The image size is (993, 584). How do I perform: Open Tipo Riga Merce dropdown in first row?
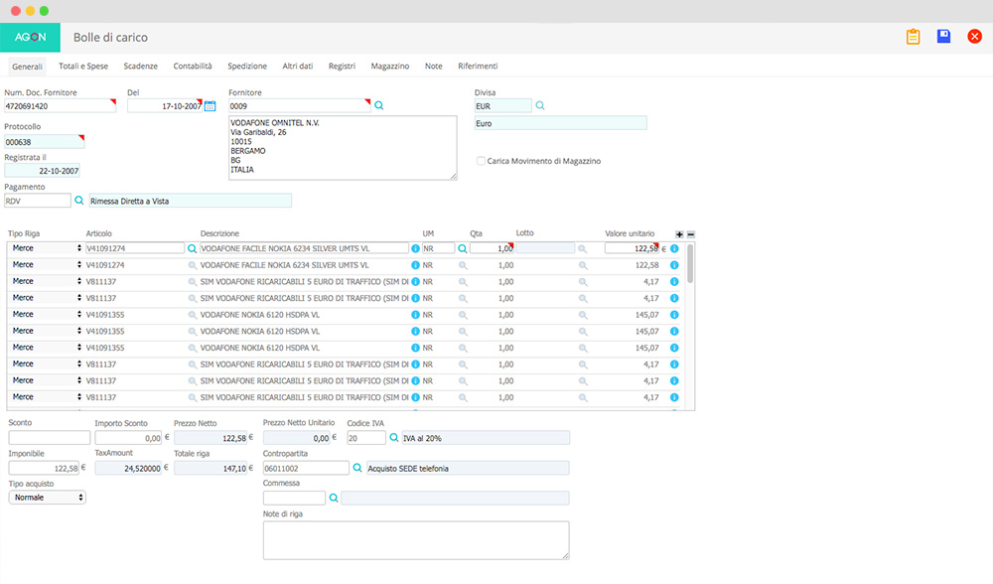coord(47,247)
